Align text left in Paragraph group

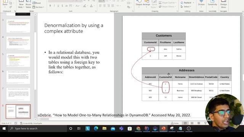click(100, 6)
